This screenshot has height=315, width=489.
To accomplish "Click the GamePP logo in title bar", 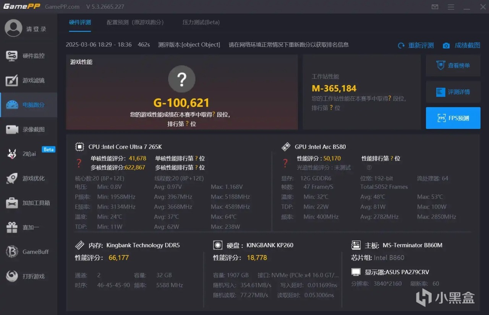I will coord(21,7).
